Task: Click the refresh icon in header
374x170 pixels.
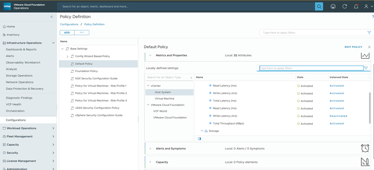Action: [x=345, y=7]
